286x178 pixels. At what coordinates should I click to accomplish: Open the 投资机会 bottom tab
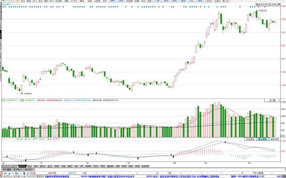tap(18, 170)
